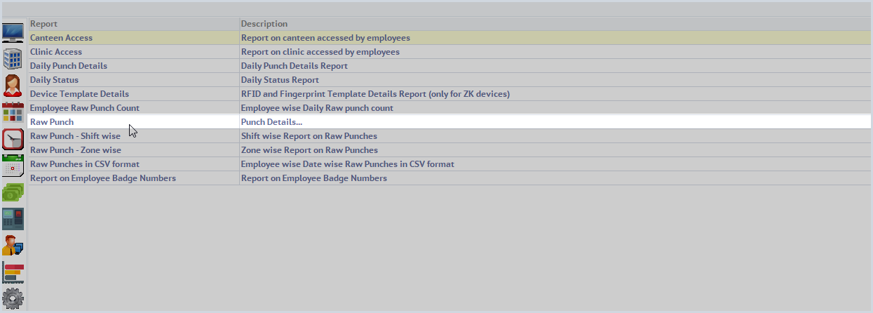
Task: Click the 'Punch Details...' description cell
Action: click(555, 122)
